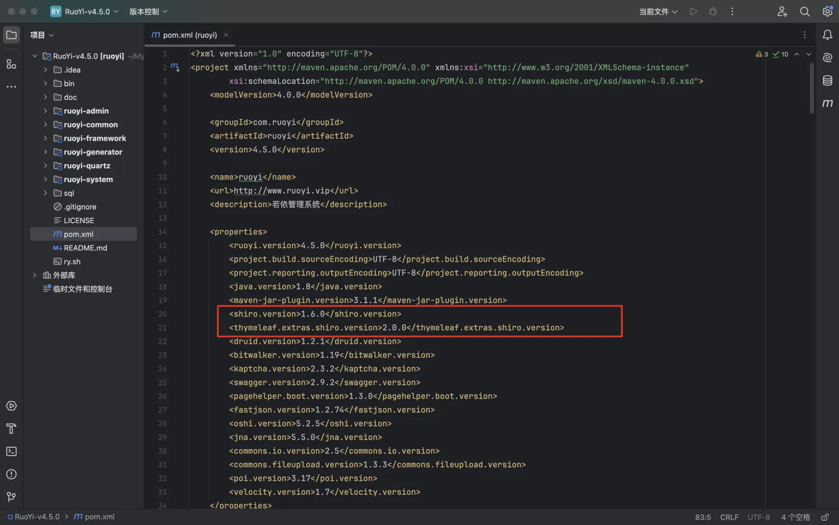The image size is (839, 525).
Task: Change CRLF line separator
Action: click(x=729, y=517)
